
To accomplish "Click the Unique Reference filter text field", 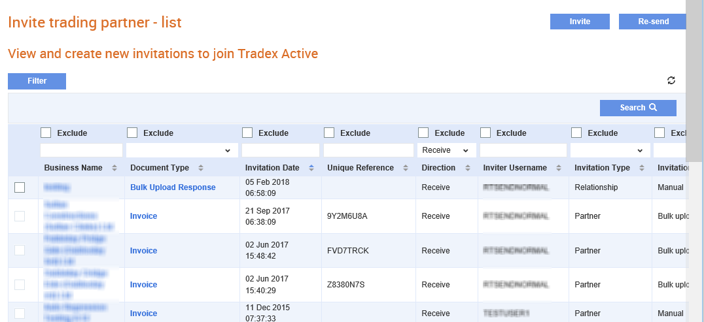I will [x=368, y=150].
